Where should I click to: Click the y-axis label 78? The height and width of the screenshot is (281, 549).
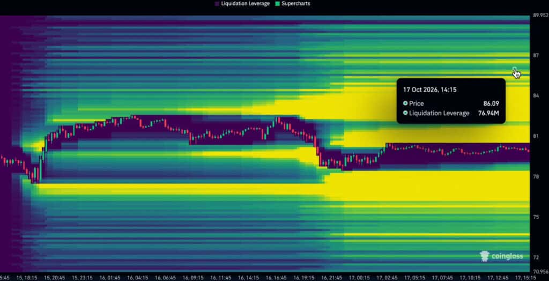tap(536, 176)
